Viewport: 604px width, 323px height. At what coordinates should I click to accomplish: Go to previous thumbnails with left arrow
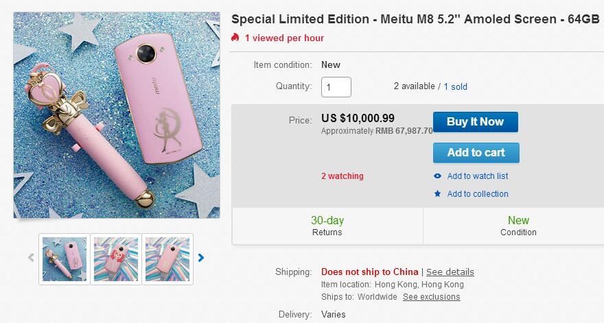tap(31, 258)
